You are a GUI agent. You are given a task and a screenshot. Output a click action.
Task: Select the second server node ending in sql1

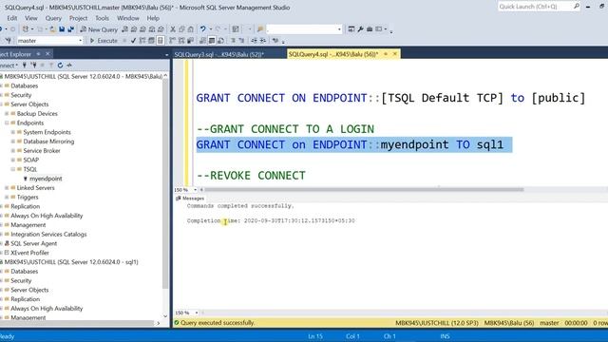click(71, 262)
